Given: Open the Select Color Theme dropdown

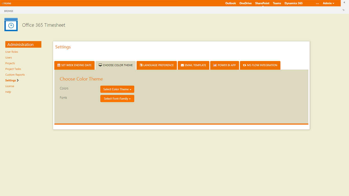Looking at the screenshot, I should click(x=117, y=89).
